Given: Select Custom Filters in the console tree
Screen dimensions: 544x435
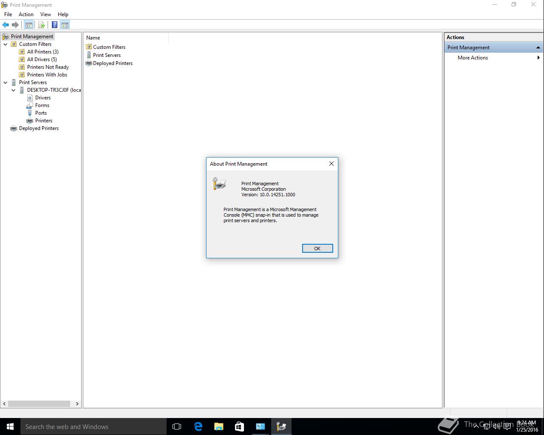Looking at the screenshot, I should [35, 44].
